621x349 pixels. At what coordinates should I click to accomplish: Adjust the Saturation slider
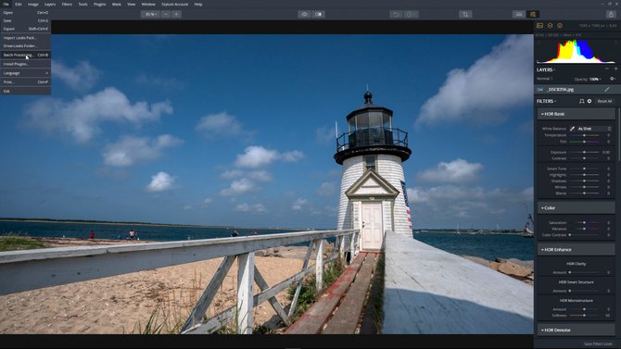585,223
